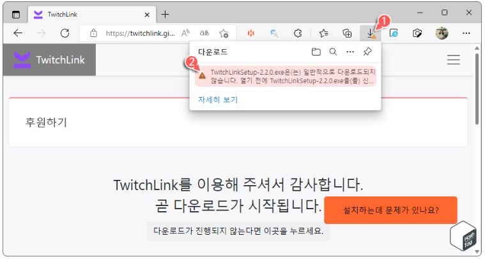This screenshot has width=485, height=259.
Task: Open the translate page icon
Action: 204,33
